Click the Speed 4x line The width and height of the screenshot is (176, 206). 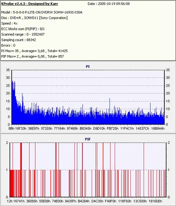point(9,23)
